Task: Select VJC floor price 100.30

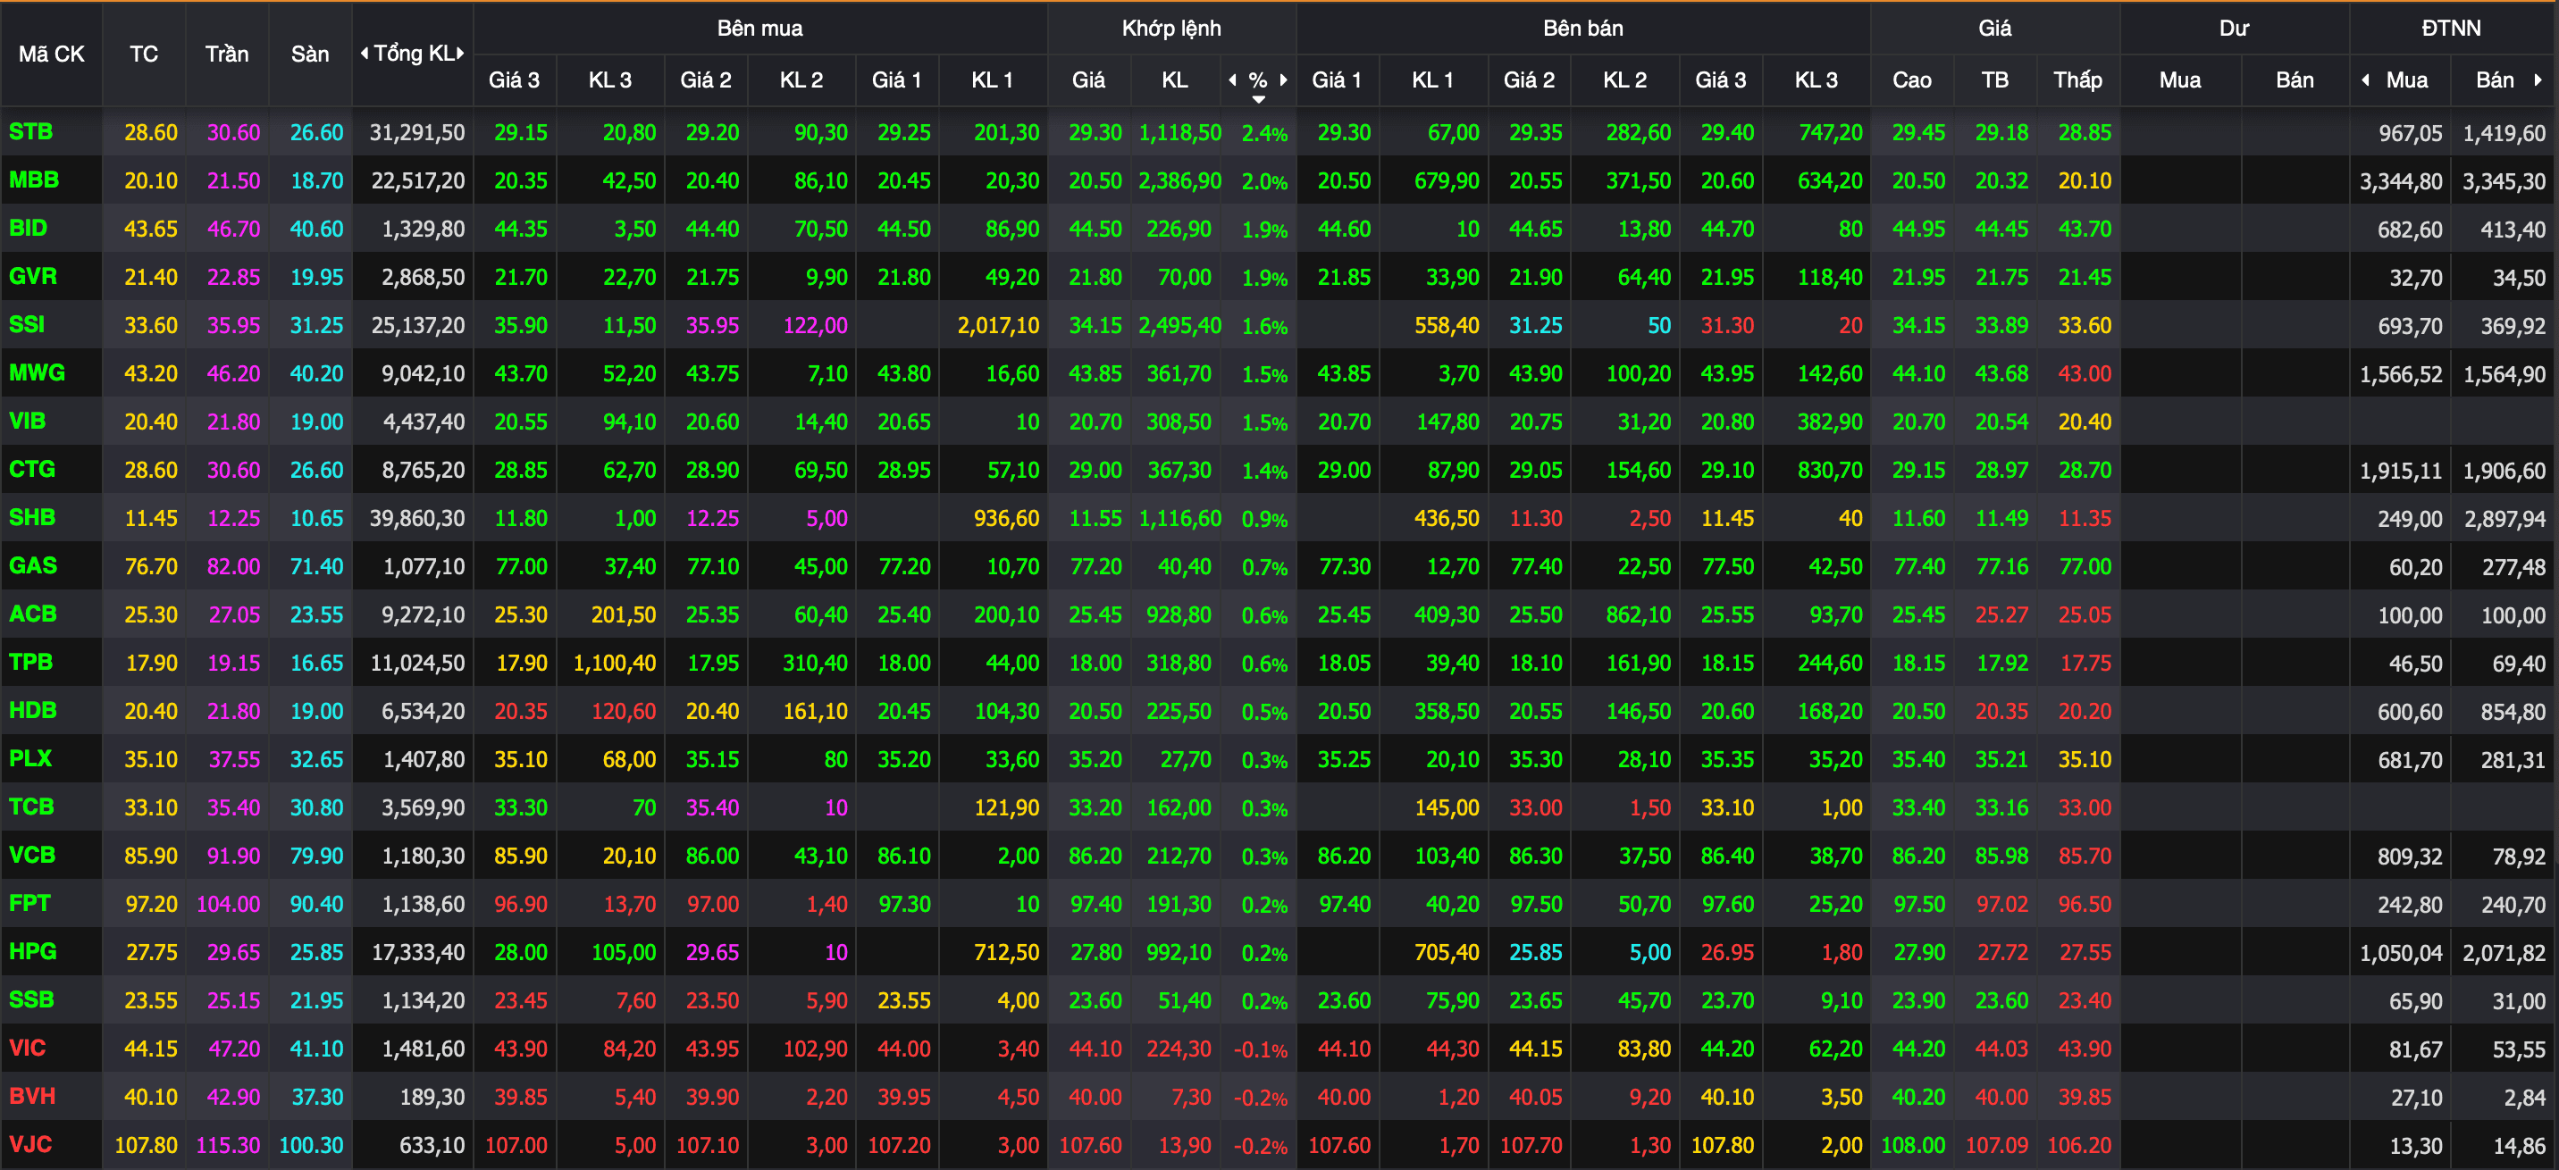Action: click(311, 1146)
